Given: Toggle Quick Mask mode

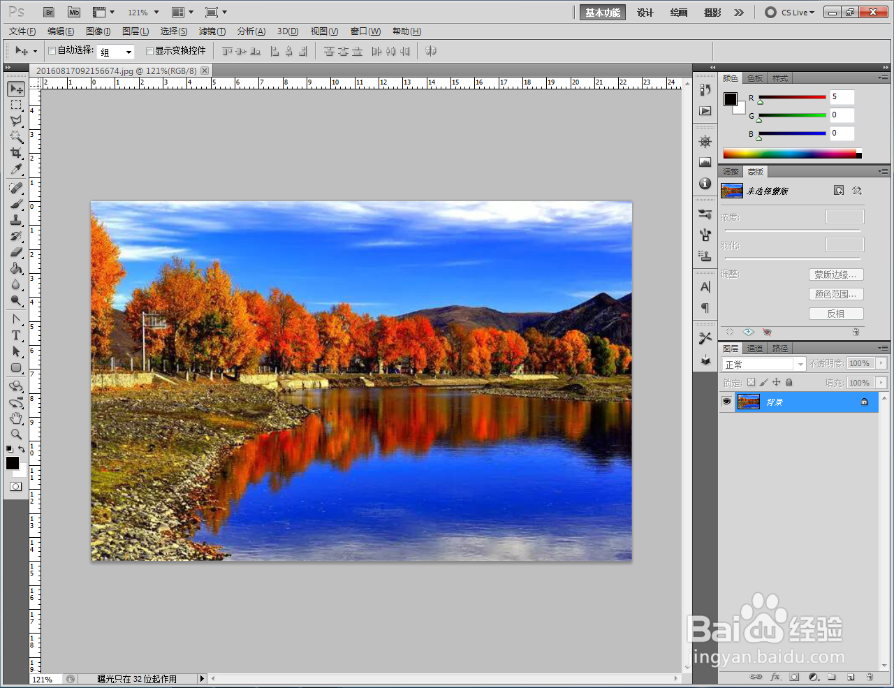Looking at the screenshot, I should point(16,486).
